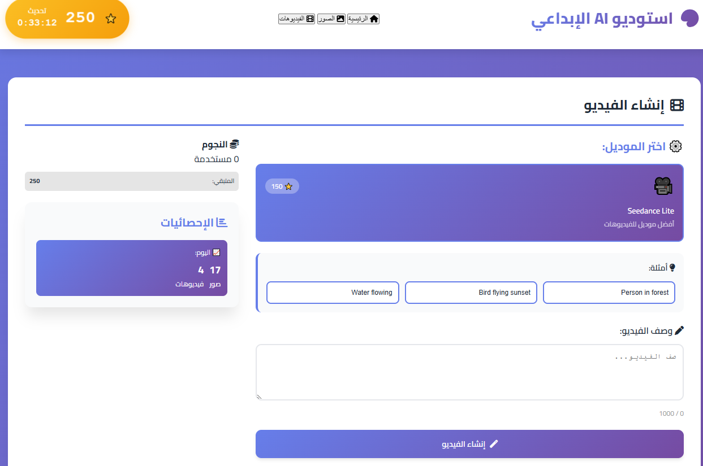Choose the Water flowing example
Viewport: 703px width, 466px height.
coord(333,293)
